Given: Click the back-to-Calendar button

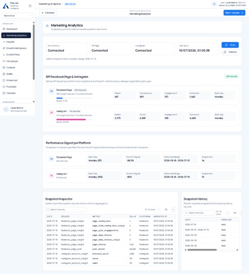Looking at the screenshot, I should point(48,13).
